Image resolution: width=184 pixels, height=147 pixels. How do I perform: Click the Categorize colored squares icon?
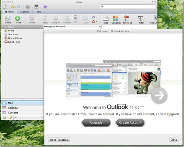click(x=115, y=18)
